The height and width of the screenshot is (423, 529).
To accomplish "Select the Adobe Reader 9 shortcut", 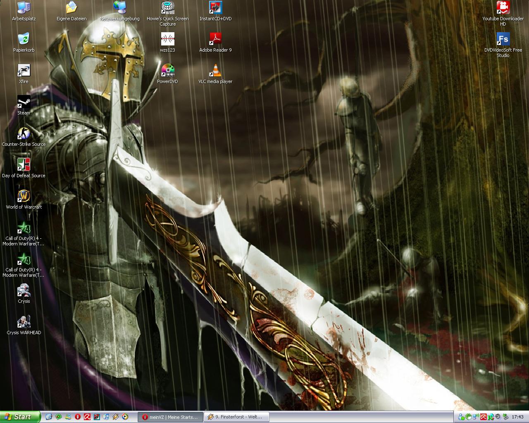I will pos(215,43).
